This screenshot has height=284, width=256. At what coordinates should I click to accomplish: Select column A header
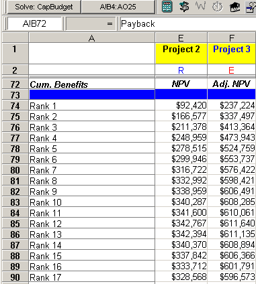tap(91, 38)
